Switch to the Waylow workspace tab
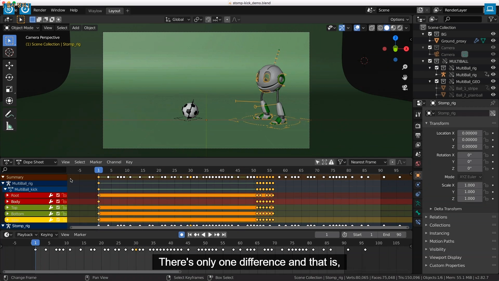Image resolution: width=499 pixels, height=281 pixels. [95, 11]
